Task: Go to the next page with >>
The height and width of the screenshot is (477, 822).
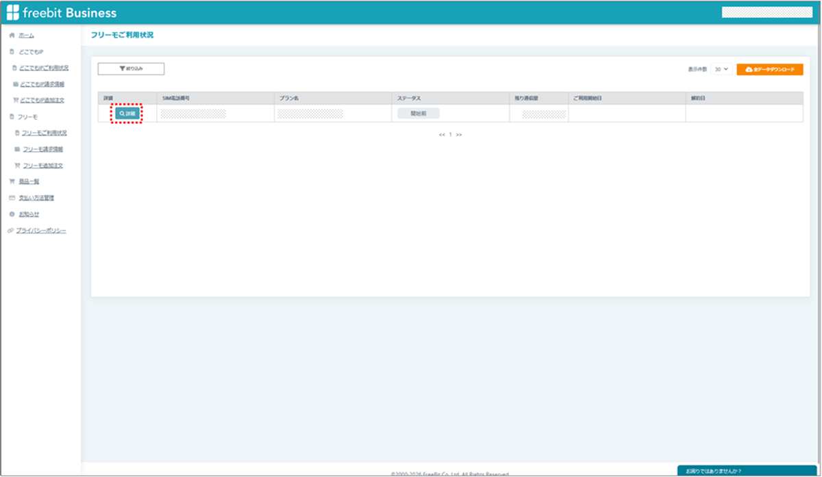Action: click(459, 135)
